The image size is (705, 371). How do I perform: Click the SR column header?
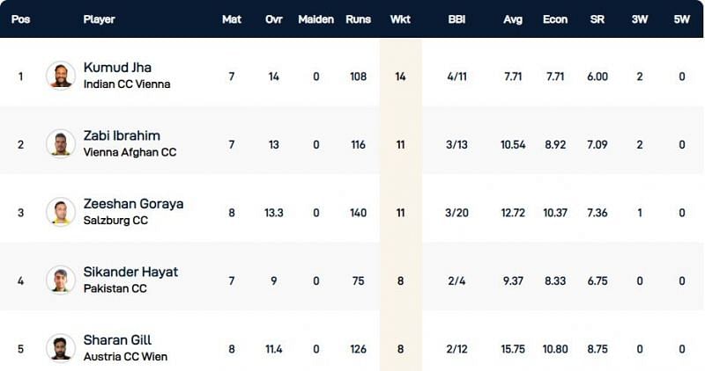coord(597,19)
